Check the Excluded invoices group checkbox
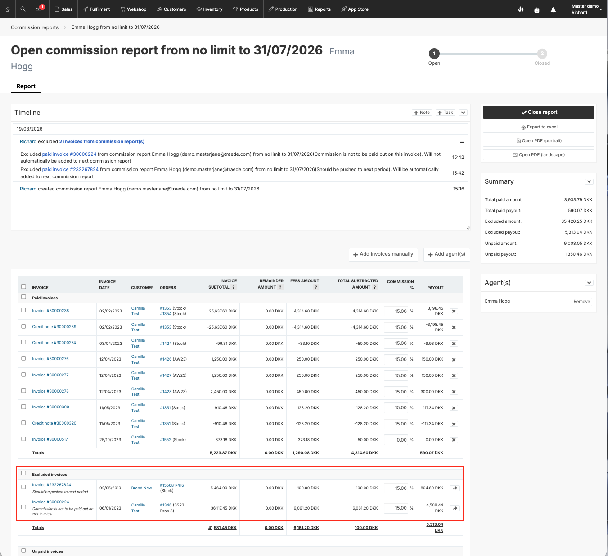608x556 pixels. (23, 473)
